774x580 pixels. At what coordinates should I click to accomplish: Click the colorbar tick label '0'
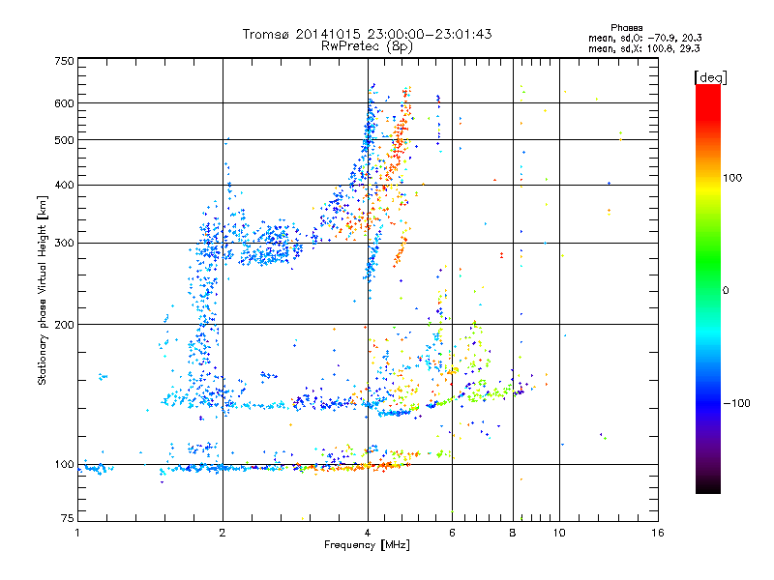726,291
